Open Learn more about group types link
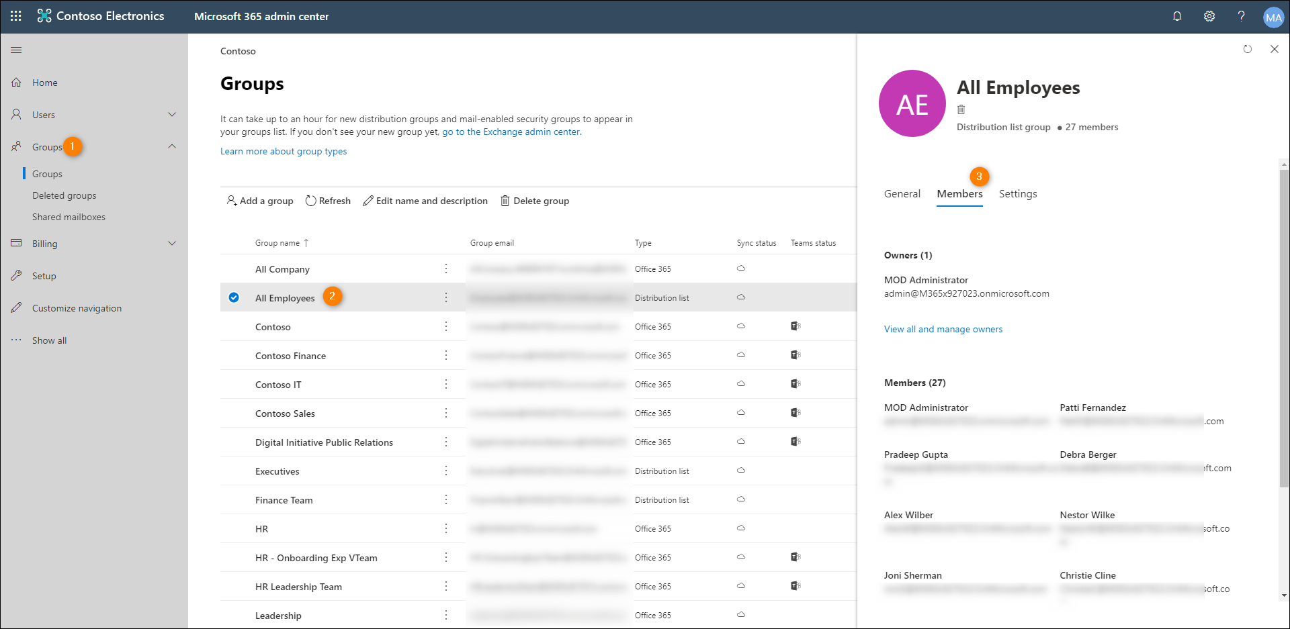1290x629 pixels. tap(283, 151)
